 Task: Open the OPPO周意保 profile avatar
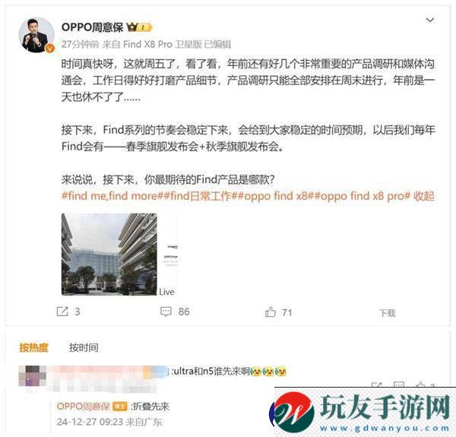[x=36, y=36]
